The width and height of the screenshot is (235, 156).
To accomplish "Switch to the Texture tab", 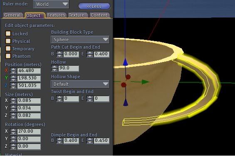I will [x=77, y=15].
